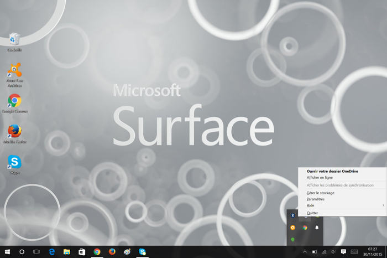The width and height of the screenshot is (387, 258).
Task: Open the volume control in system tray
Action: (x=334, y=252)
